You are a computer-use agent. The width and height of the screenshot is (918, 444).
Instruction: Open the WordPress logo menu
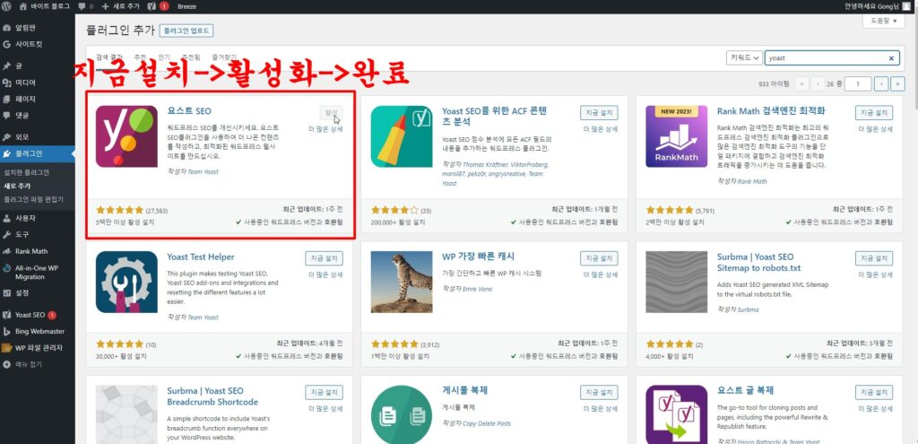pyautogui.click(x=6, y=6)
